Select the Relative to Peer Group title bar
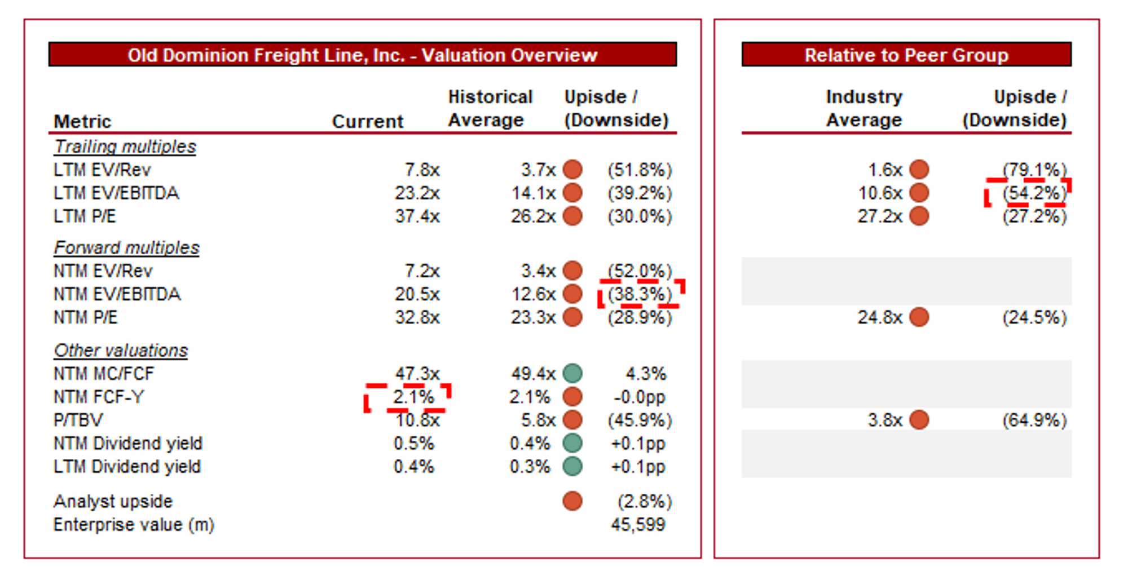The width and height of the screenshot is (1128, 580). [906, 55]
